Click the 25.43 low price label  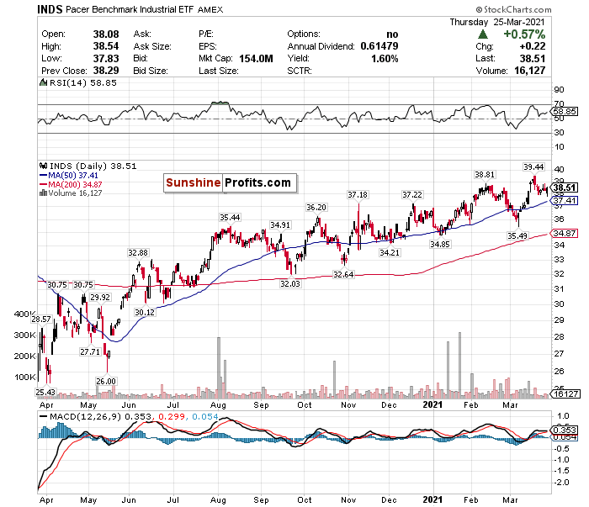pyautogui.click(x=45, y=393)
